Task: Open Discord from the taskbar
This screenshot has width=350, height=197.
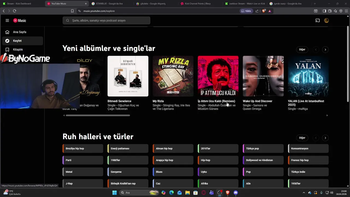Action: [236, 193]
